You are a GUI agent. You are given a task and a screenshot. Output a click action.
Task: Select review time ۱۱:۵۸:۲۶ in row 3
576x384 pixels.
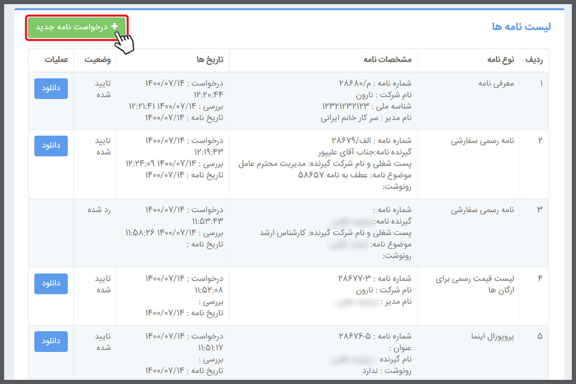[140, 233]
